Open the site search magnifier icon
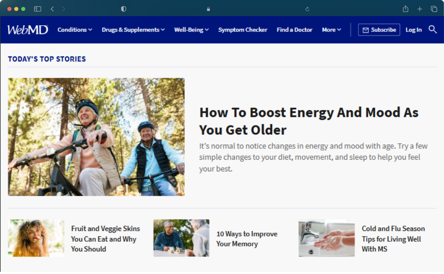 click(433, 30)
